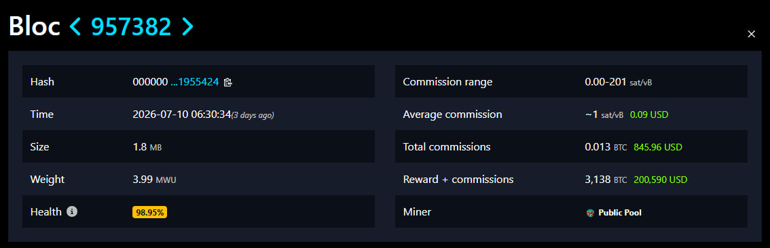Screen dimensions: 770x248
Task: Go to the previous block with left chevron
Action: point(75,26)
